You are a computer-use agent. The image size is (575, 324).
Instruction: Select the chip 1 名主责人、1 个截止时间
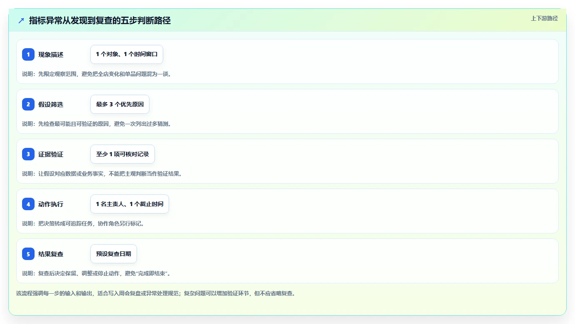pos(129,204)
